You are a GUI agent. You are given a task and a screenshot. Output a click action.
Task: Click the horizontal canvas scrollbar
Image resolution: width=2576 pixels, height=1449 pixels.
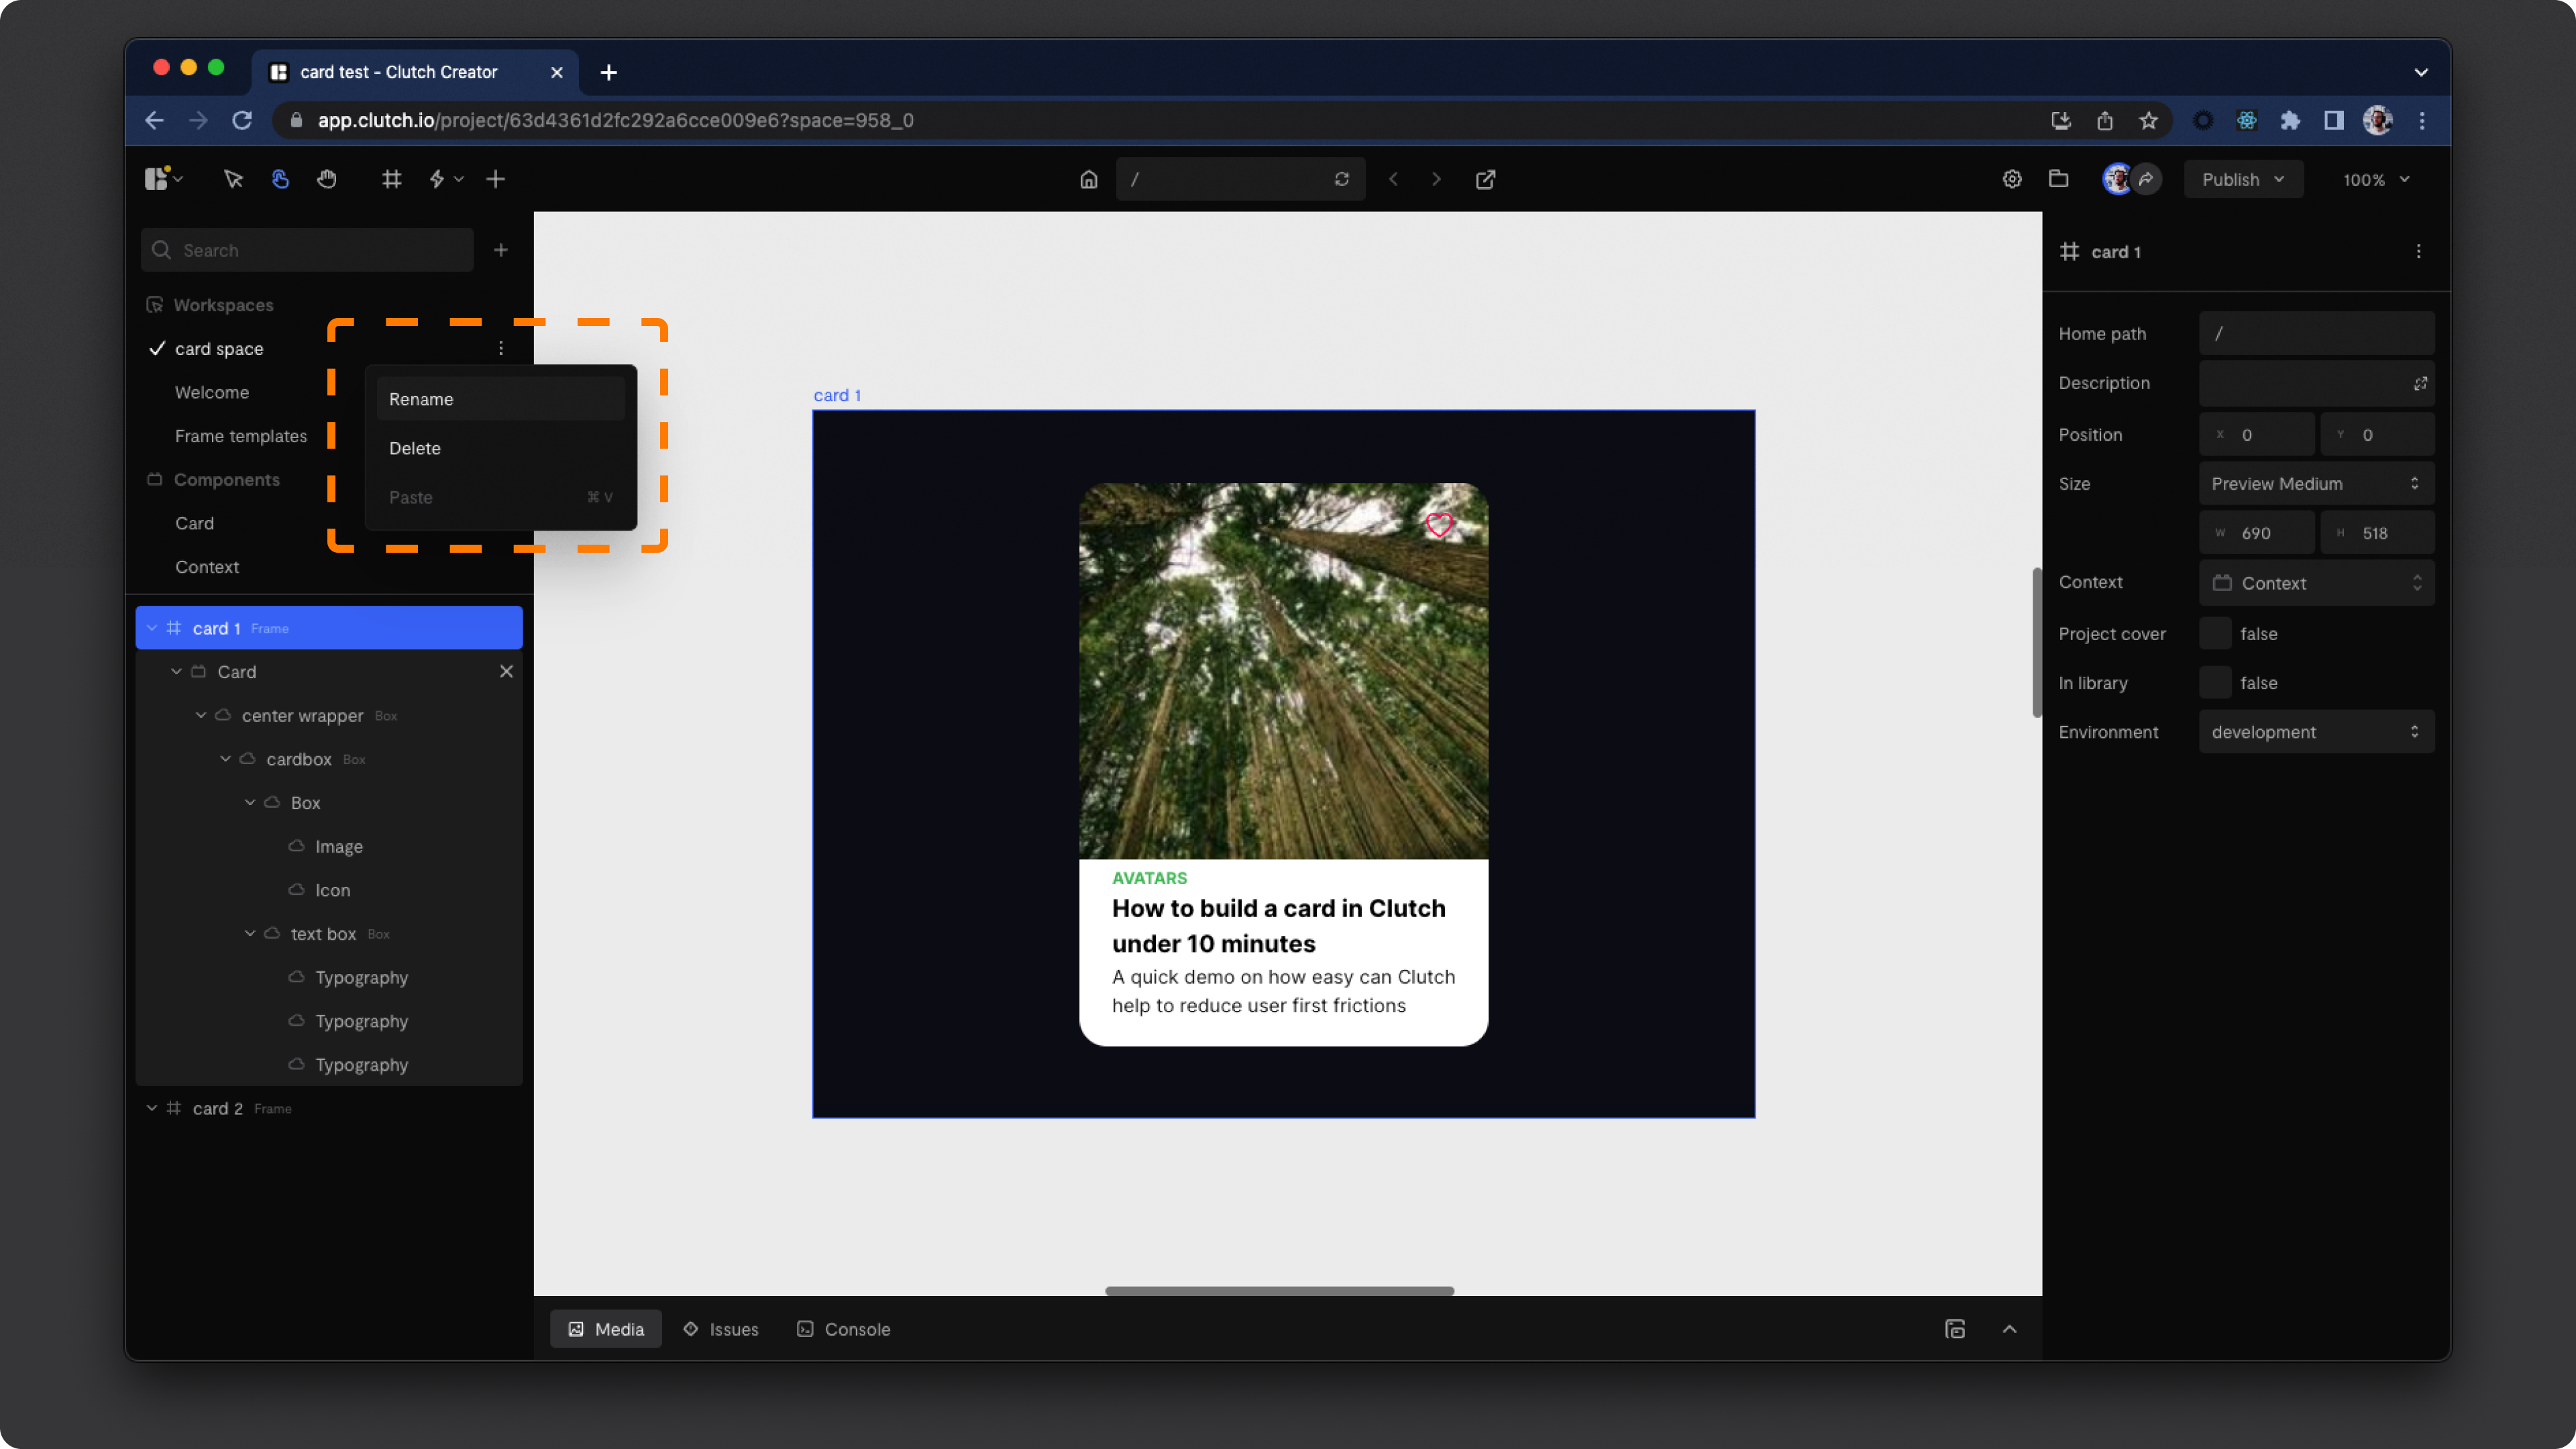(x=1279, y=1291)
